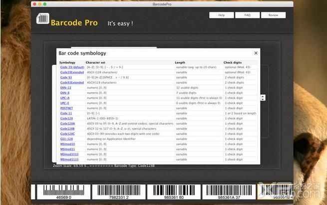Select the Code93Extended link
Screen dimensions: 327x205
(72, 82)
